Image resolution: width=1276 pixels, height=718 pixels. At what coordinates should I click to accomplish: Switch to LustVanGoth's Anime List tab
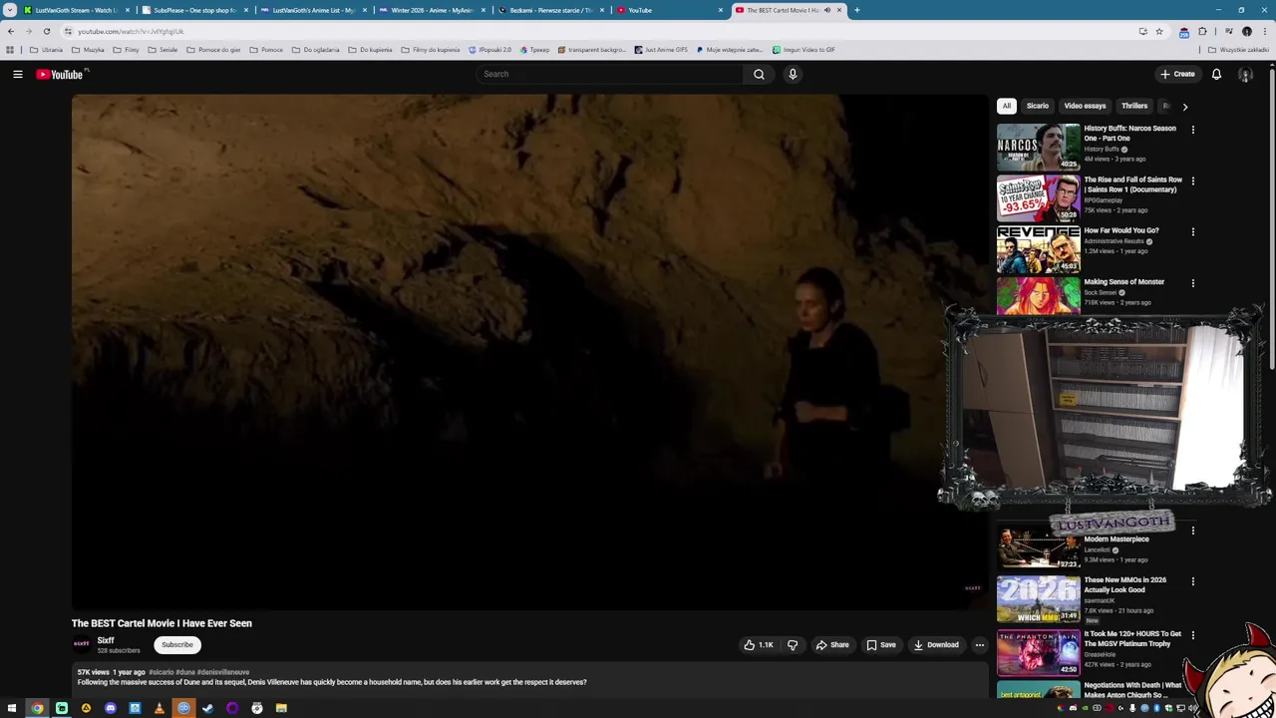[x=313, y=10]
